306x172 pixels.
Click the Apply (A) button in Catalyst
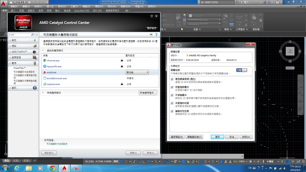pos(150,153)
